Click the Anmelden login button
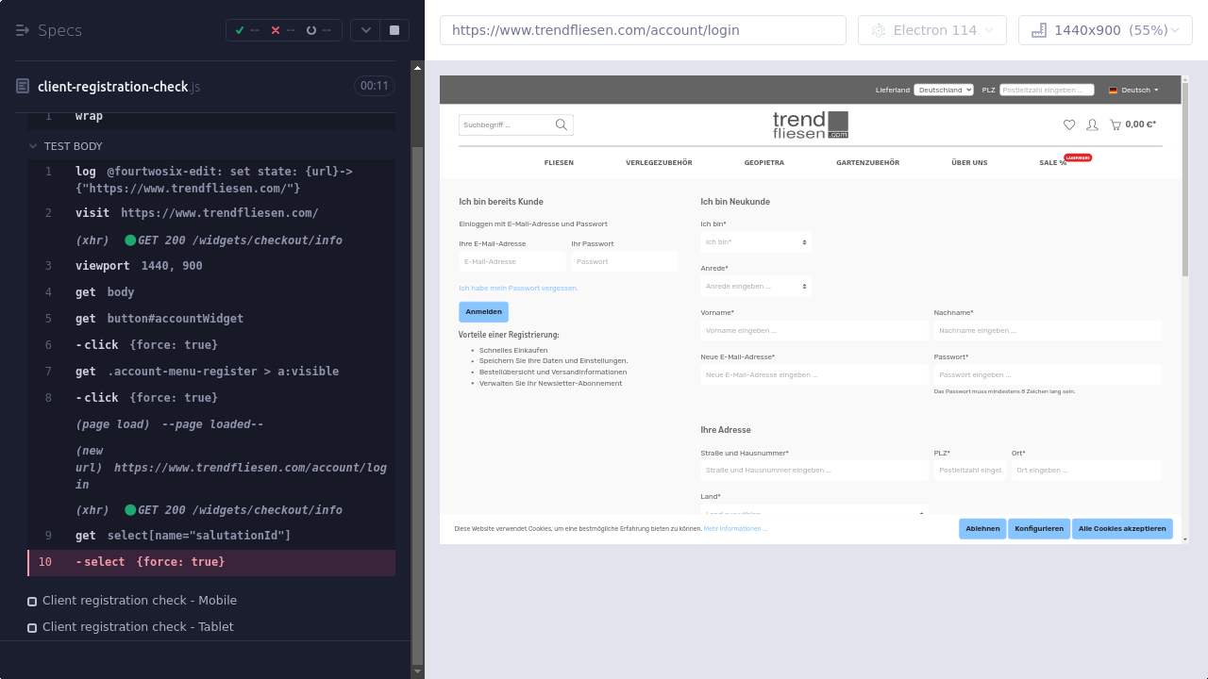Viewport: 1208px width, 679px height. pyautogui.click(x=483, y=311)
